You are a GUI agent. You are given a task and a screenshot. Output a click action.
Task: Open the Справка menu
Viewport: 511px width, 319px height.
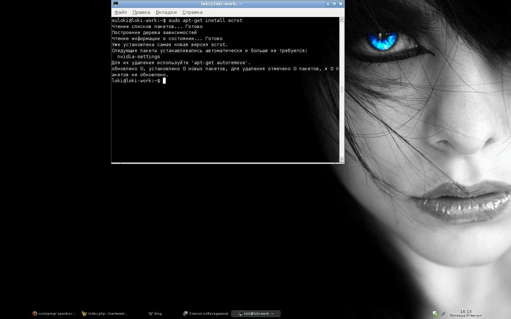tap(192, 12)
